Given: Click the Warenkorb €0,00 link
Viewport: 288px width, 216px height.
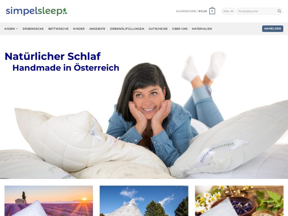Looking at the screenshot, I should (191, 11).
